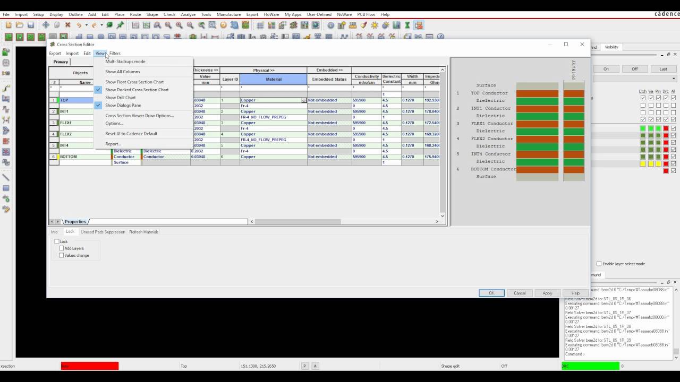Viewport: 680px width, 382px height.
Task: Switch to Unused Pads Suppression tab
Action: pos(103,232)
